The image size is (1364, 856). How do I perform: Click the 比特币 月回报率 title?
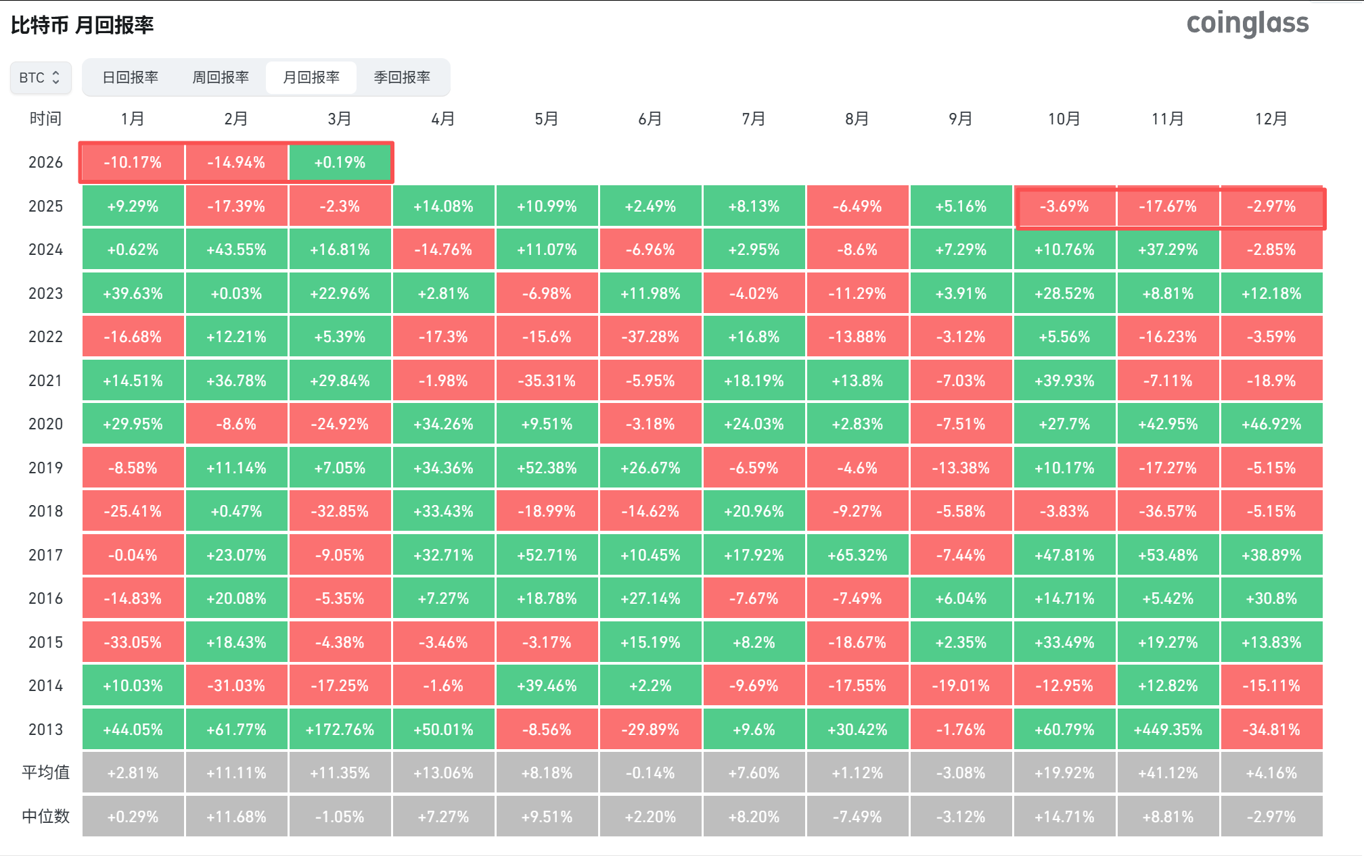click(x=83, y=26)
